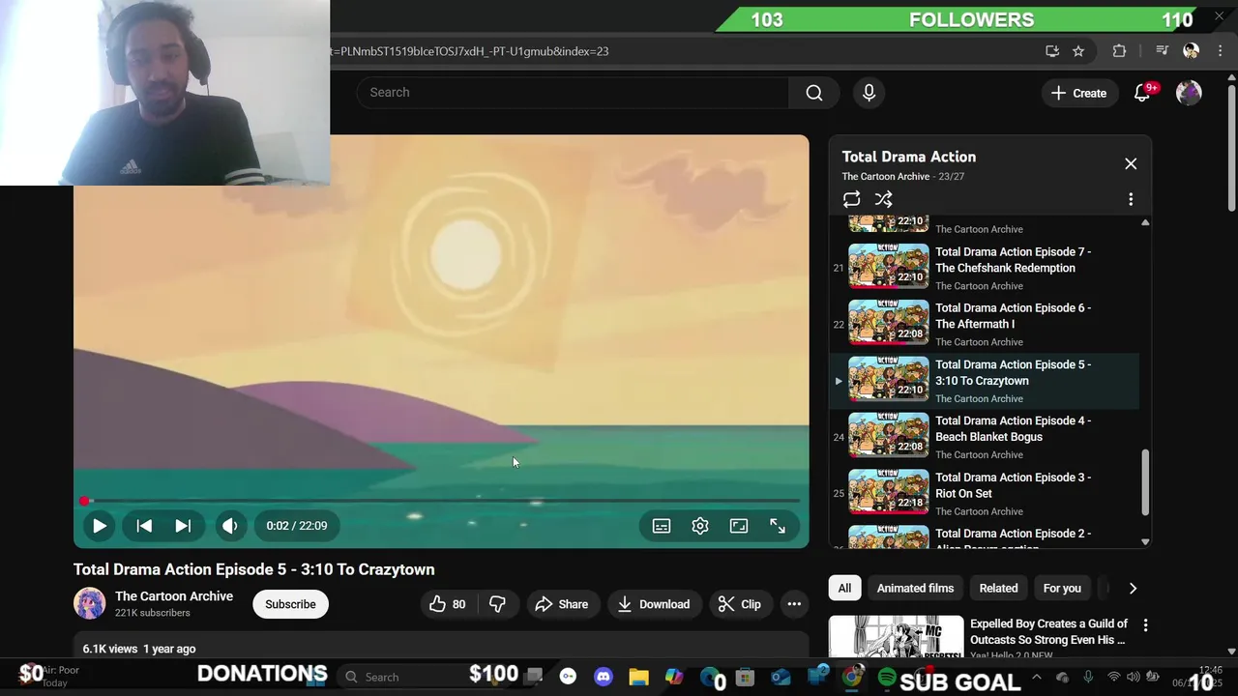Play Episode 6 - The Aftermath I

coord(985,324)
